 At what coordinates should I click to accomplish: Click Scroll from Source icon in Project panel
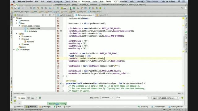pyautogui.click(x=43, y=15)
